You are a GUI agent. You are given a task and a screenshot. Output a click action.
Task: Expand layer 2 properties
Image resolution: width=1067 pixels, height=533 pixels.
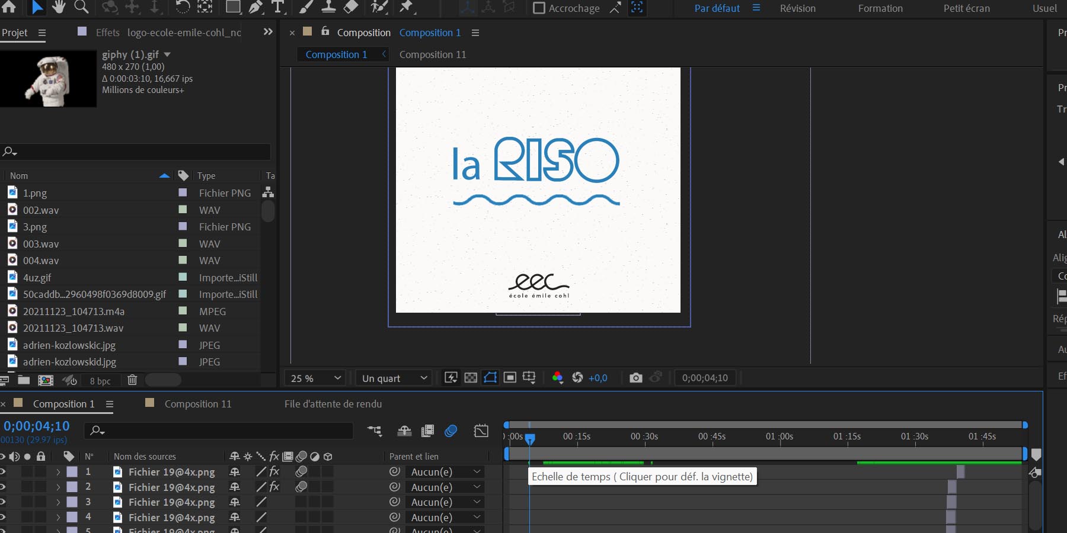tap(58, 487)
